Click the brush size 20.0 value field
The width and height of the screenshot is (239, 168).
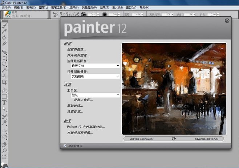(92, 15)
